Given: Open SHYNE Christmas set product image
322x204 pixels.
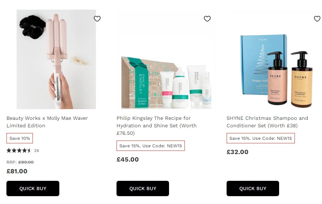Looking at the screenshot, I should point(275,59).
